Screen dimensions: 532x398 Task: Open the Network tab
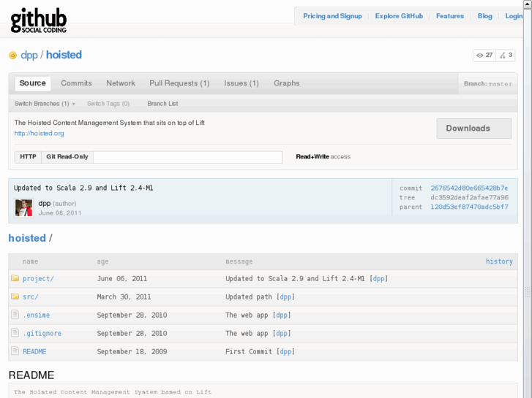click(x=121, y=83)
